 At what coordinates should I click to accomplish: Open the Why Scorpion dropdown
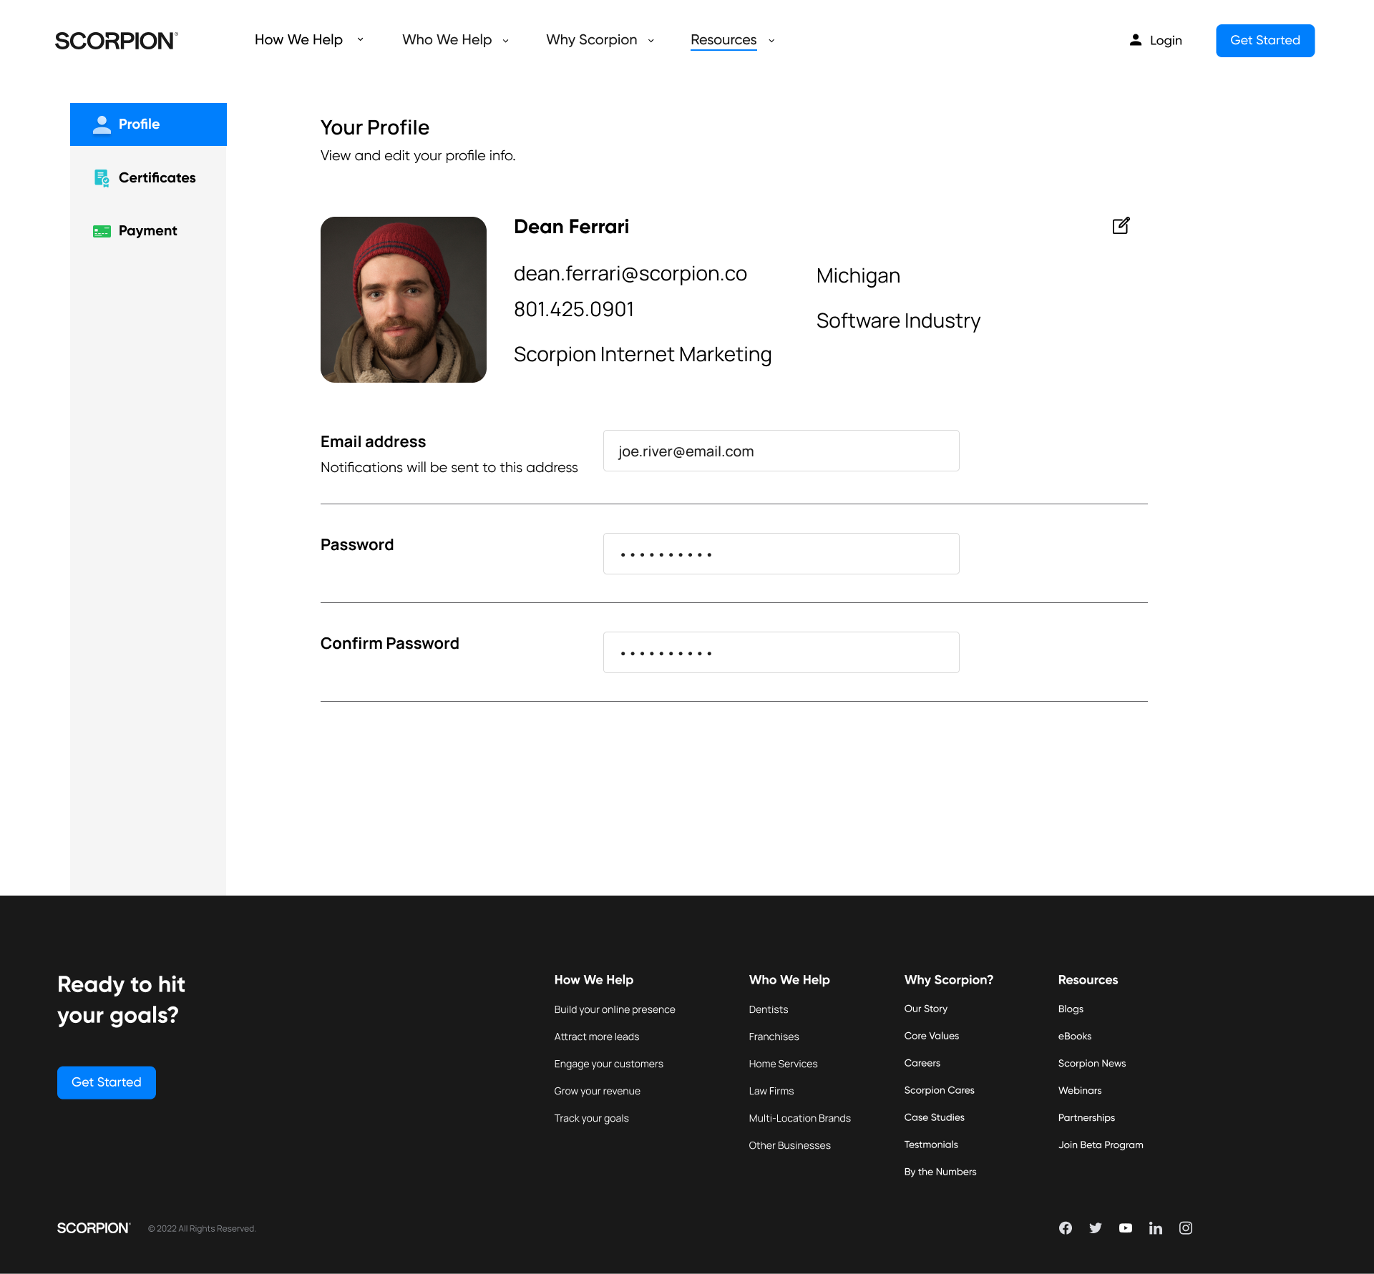click(600, 40)
